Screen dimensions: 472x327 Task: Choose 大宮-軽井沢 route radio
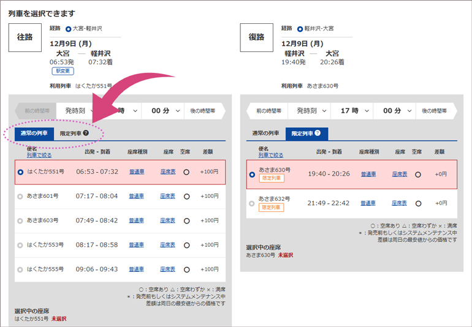[x=68, y=29]
